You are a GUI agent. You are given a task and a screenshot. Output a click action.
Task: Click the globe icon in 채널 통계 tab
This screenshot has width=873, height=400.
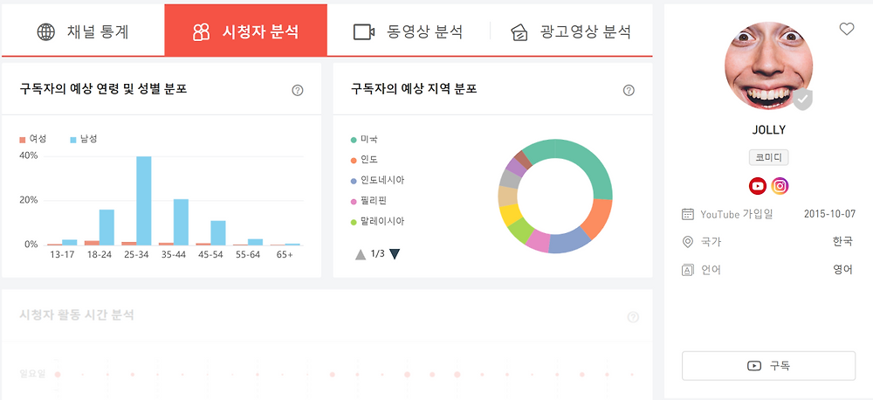pos(46,32)
